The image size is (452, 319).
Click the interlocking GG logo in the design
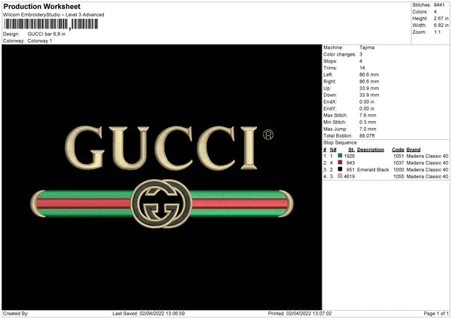161,204
